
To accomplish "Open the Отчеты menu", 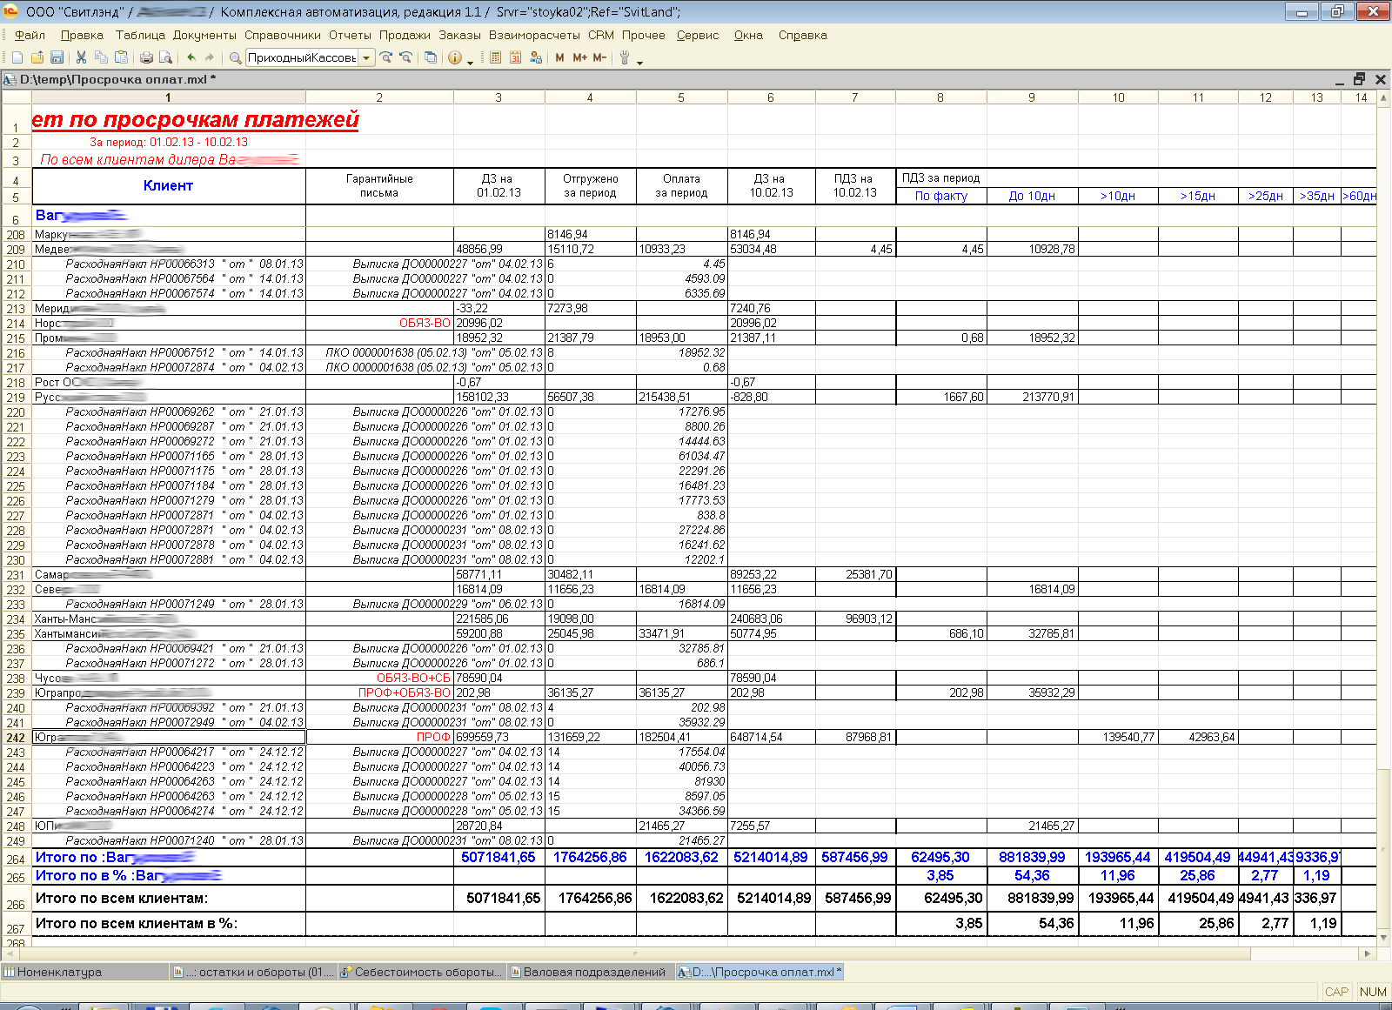I will (350, 35).
